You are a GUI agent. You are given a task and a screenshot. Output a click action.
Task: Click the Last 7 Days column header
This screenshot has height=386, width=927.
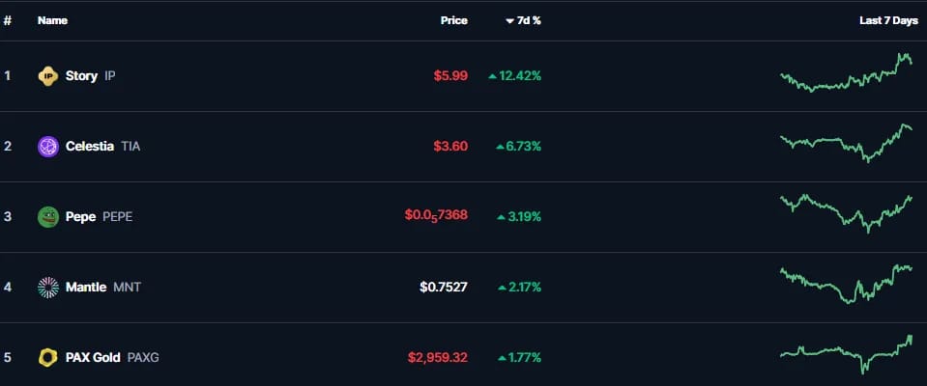888,20
